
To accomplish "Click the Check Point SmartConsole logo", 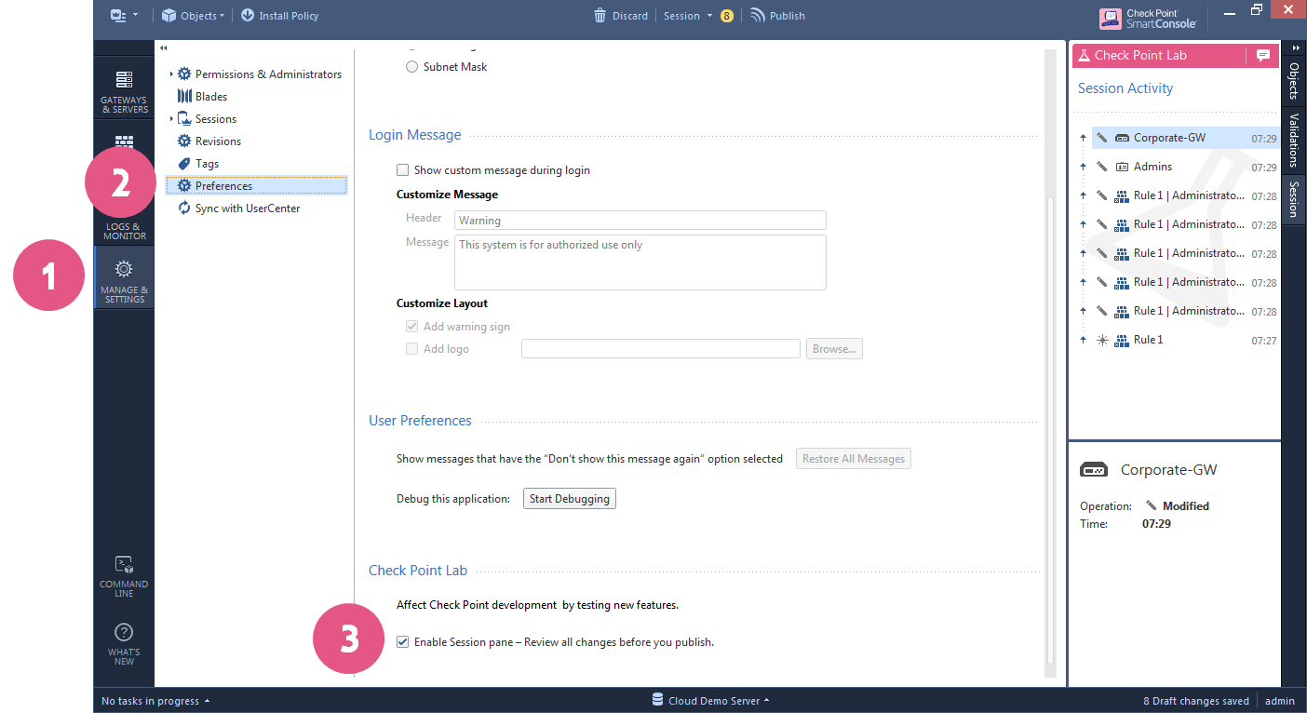I will point(1146,18).
